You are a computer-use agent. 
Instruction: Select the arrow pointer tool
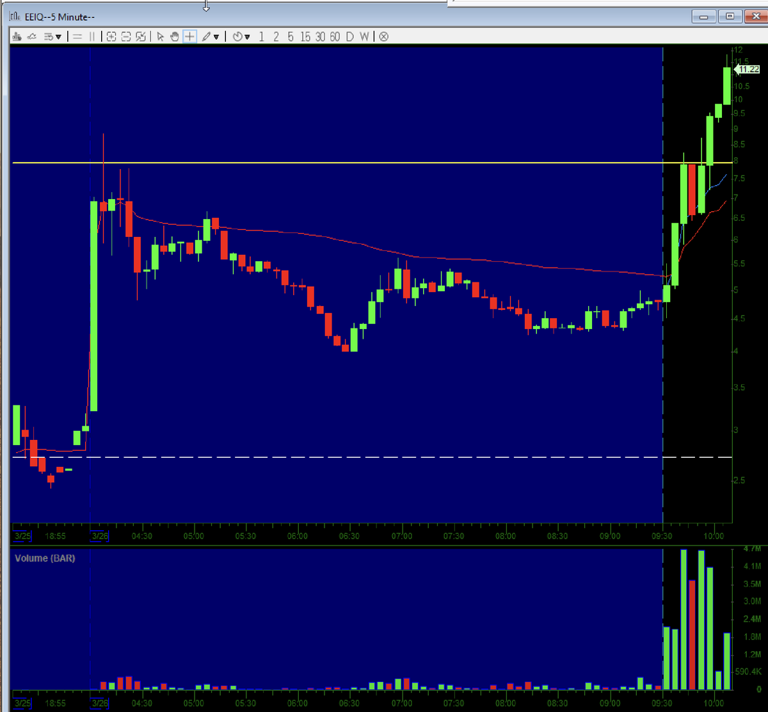click(161, 36)
